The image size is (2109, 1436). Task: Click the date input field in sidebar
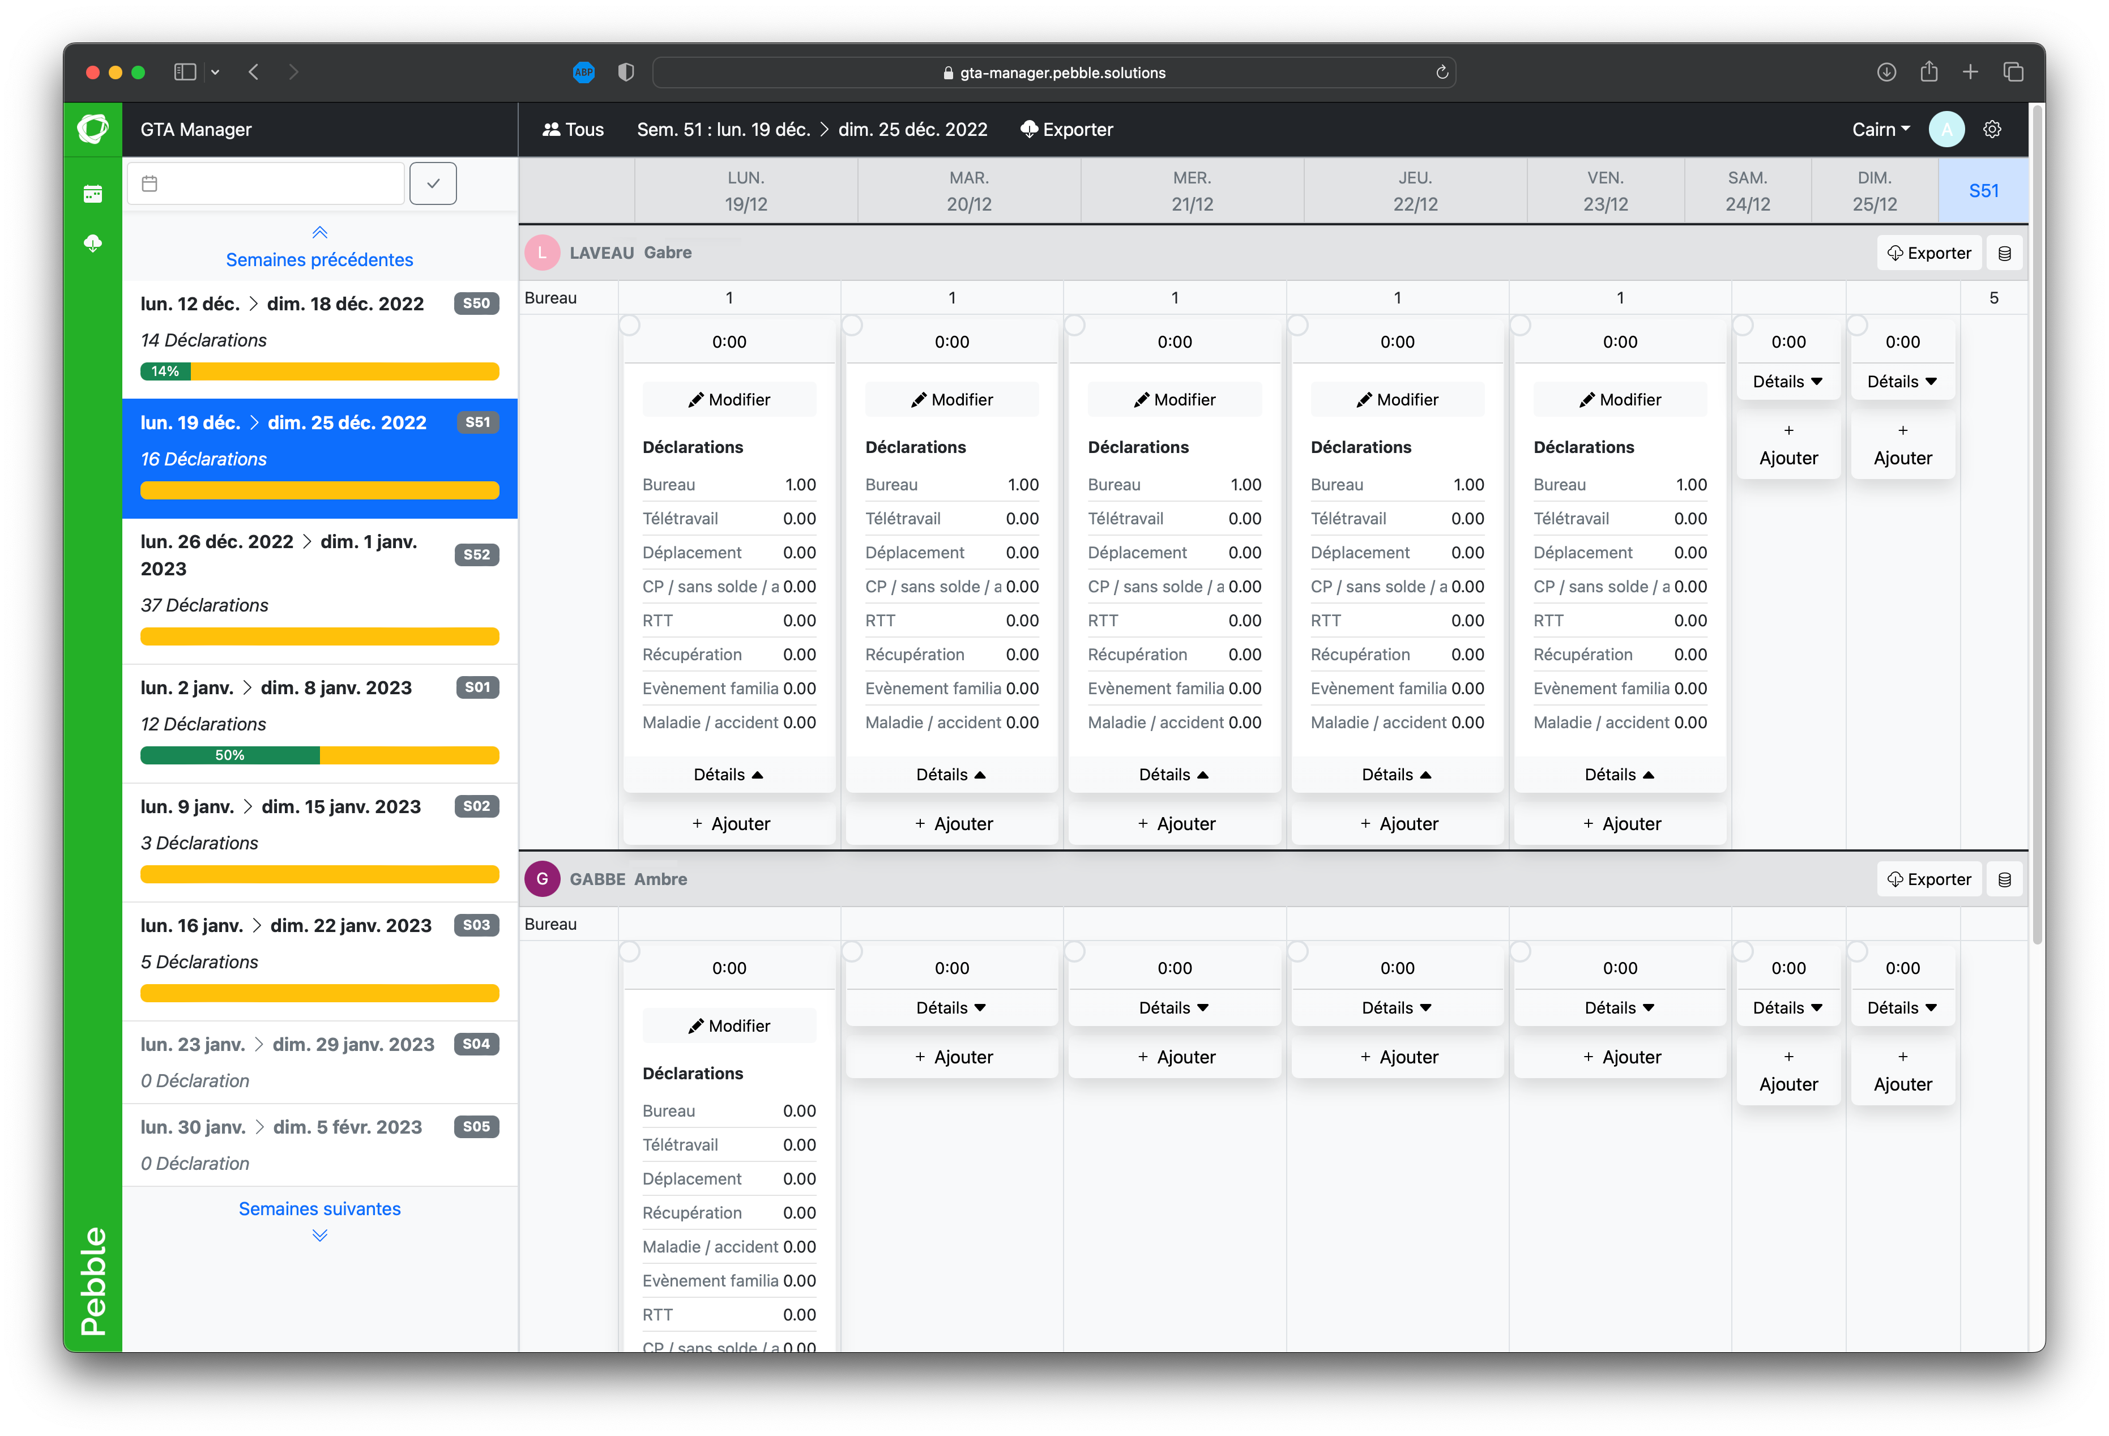pyautogui.click(x=265, y=183)
